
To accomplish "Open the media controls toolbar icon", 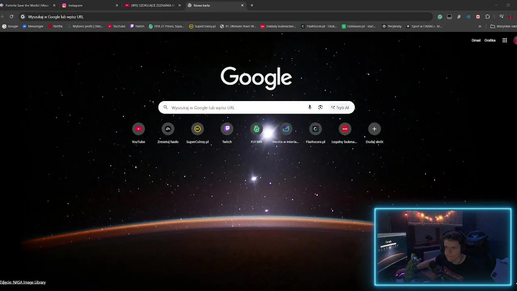I will coord(501,17).
